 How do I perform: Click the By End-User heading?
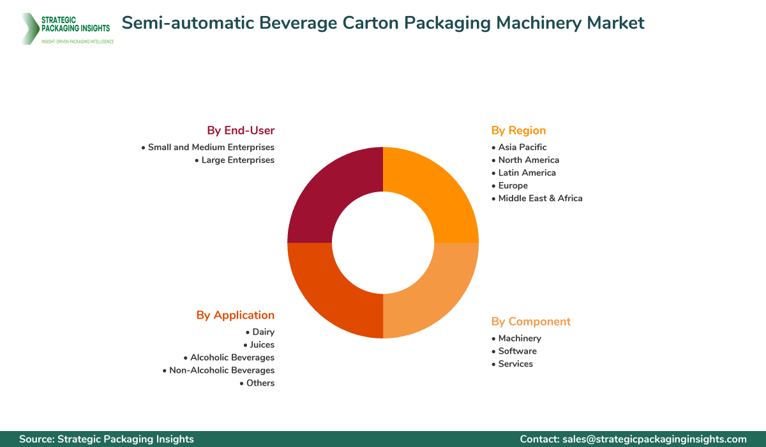pyautogui.click(x=240, y=130)
